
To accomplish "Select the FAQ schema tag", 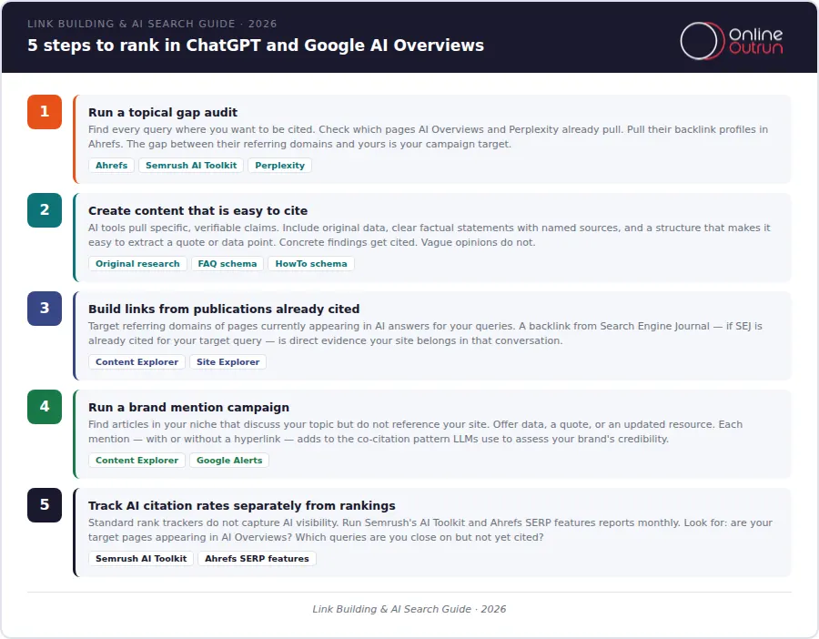I will click(227, 264).
